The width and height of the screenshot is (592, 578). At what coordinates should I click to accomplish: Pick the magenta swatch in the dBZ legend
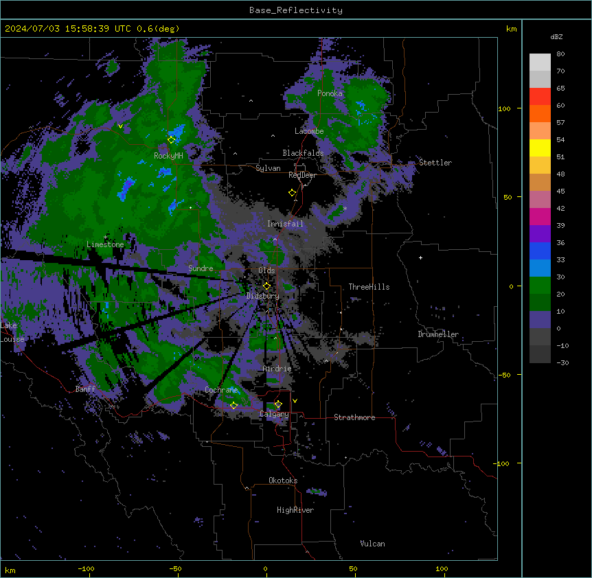(x=540, y=216)
